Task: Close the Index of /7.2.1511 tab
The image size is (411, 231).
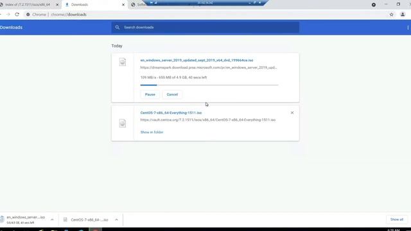Action: [x=57, y=4]
